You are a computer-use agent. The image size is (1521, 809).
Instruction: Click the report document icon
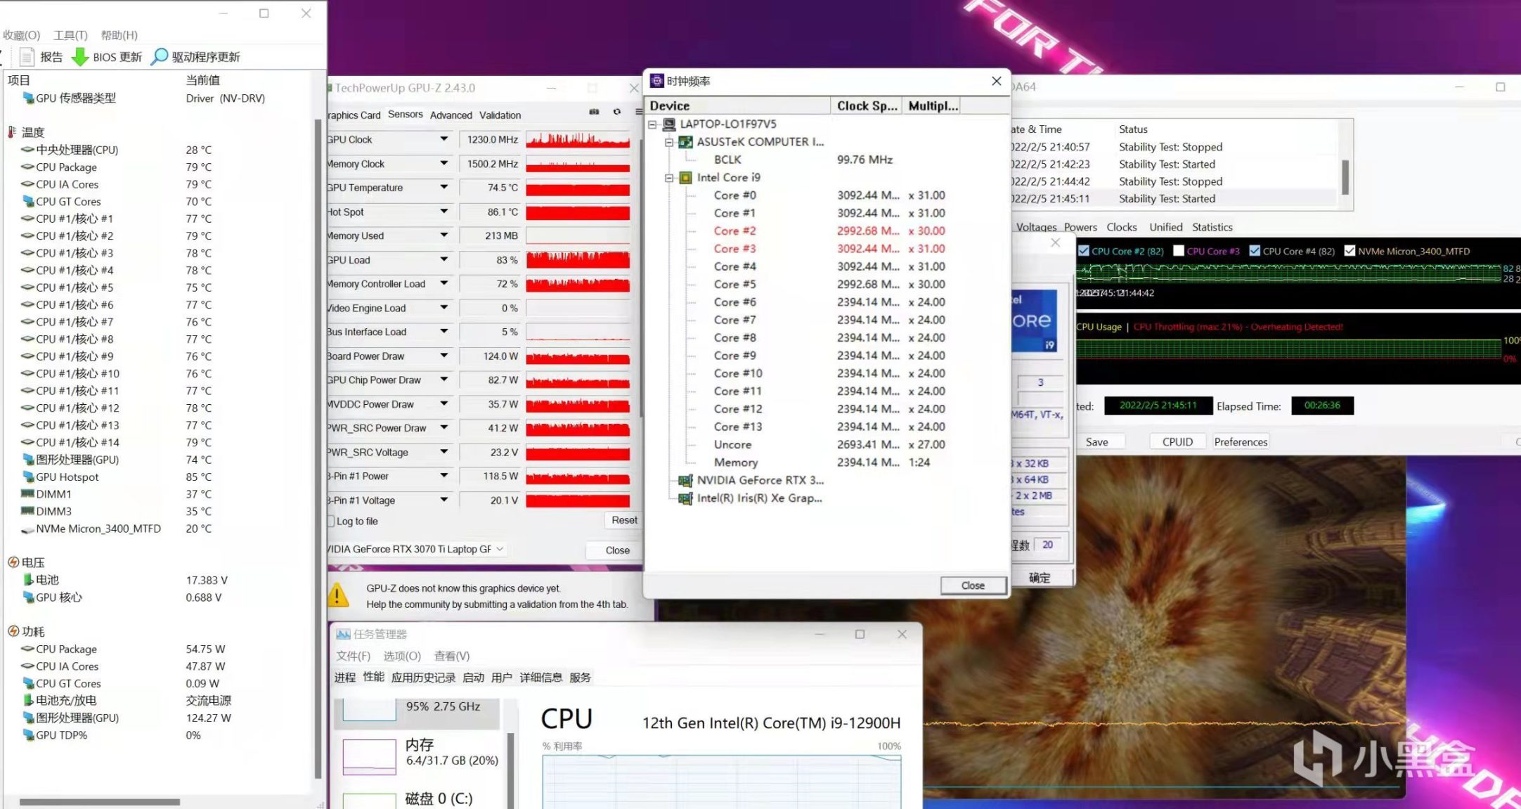(27, 57)
